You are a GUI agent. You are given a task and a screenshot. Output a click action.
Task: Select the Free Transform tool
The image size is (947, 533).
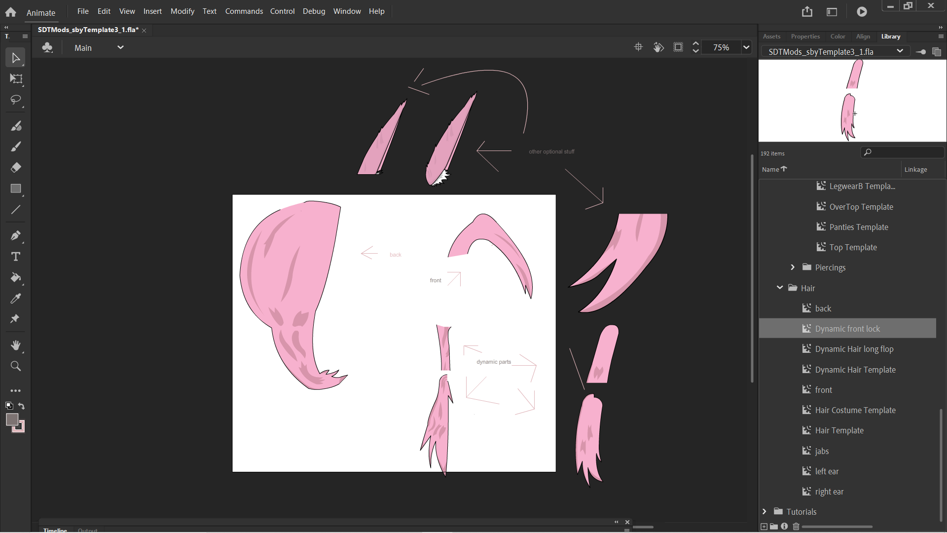tap(16, 79)
